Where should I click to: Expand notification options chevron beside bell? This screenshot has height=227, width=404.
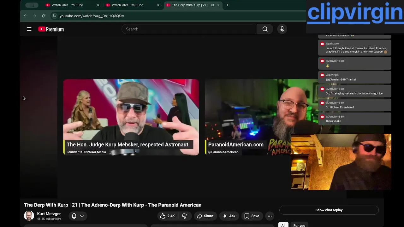coord(82,216)
